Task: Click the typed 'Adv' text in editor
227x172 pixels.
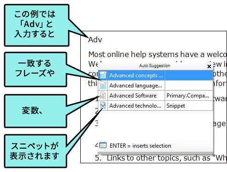Action: pyautogui.click(x=95, y=40)
